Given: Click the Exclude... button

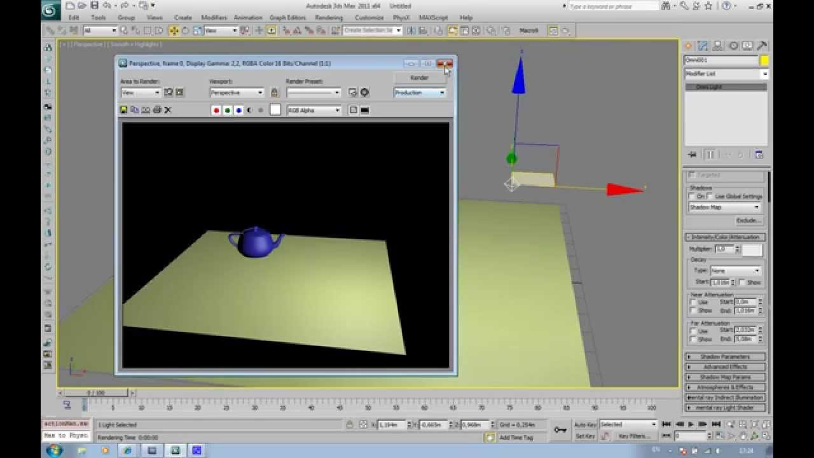Looking at the screenshot, I should 748,220.
